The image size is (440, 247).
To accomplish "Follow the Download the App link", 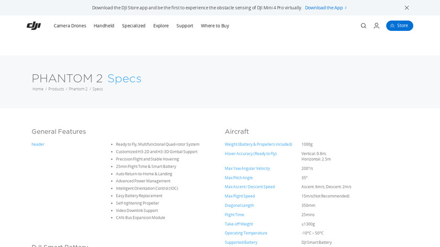I will click(326, 8).
